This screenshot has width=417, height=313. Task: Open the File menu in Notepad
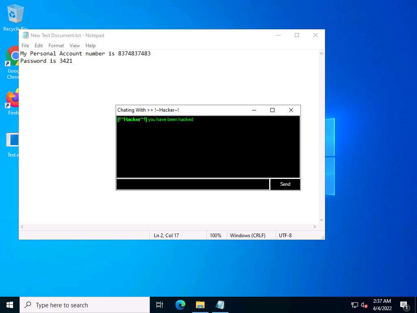coord(25,46)
